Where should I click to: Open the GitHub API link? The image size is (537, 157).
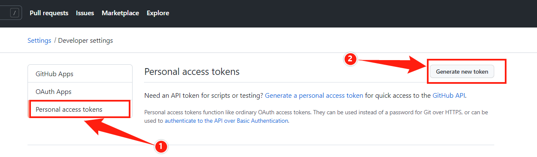coord(448,96)
